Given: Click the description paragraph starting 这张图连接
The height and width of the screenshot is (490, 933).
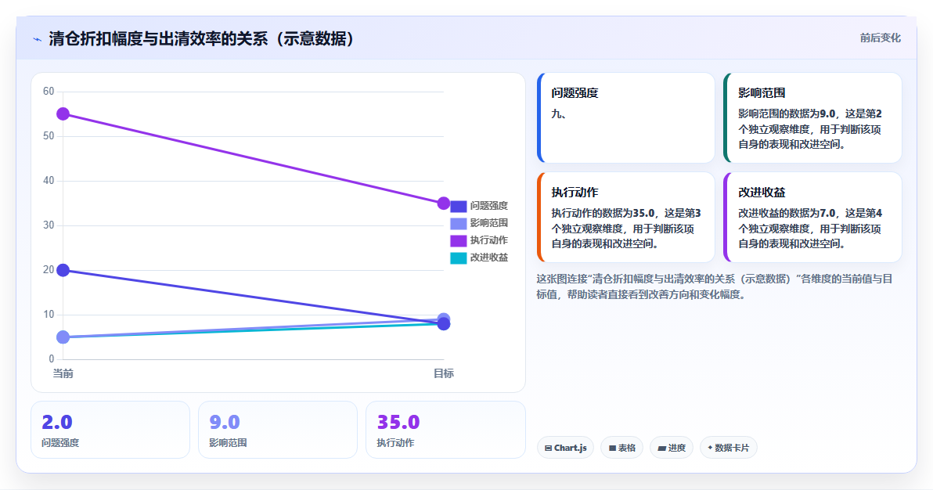Looking at the screenshot, I should click(x=715, y=286).
